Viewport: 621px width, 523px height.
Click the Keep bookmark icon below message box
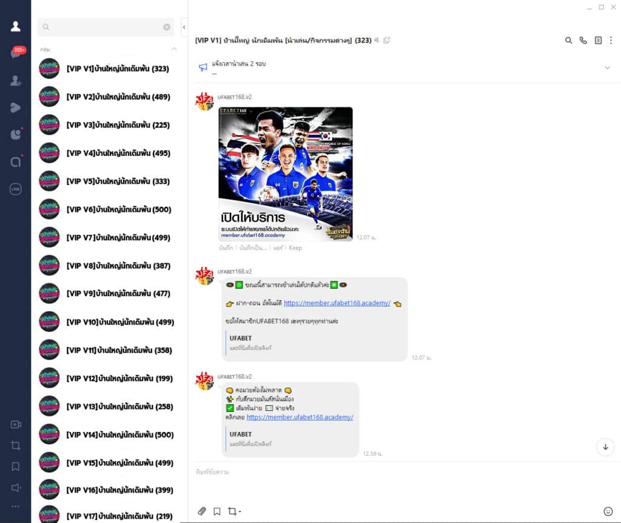(217, 511)
